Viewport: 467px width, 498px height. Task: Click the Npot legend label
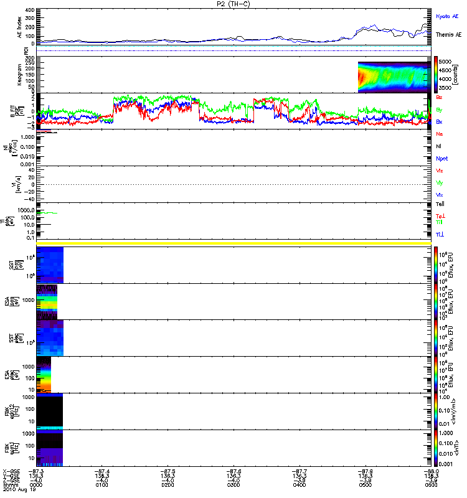(441, 159)
